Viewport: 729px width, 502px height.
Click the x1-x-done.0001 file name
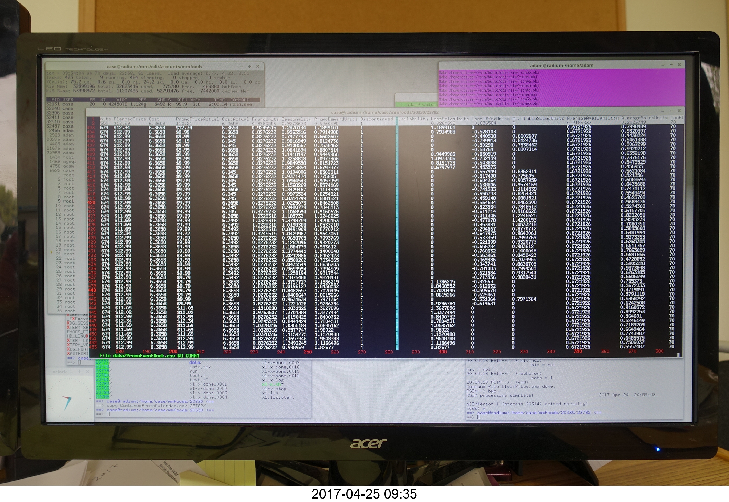(208, 384)
